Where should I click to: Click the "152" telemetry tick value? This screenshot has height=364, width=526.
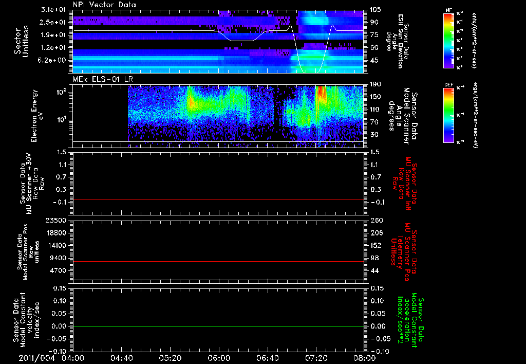click(x=375, y=245)
